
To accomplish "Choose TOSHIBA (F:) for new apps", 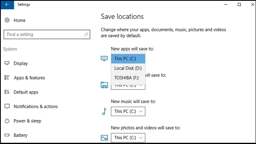I will pyautogui.click(x=128, y=78).
